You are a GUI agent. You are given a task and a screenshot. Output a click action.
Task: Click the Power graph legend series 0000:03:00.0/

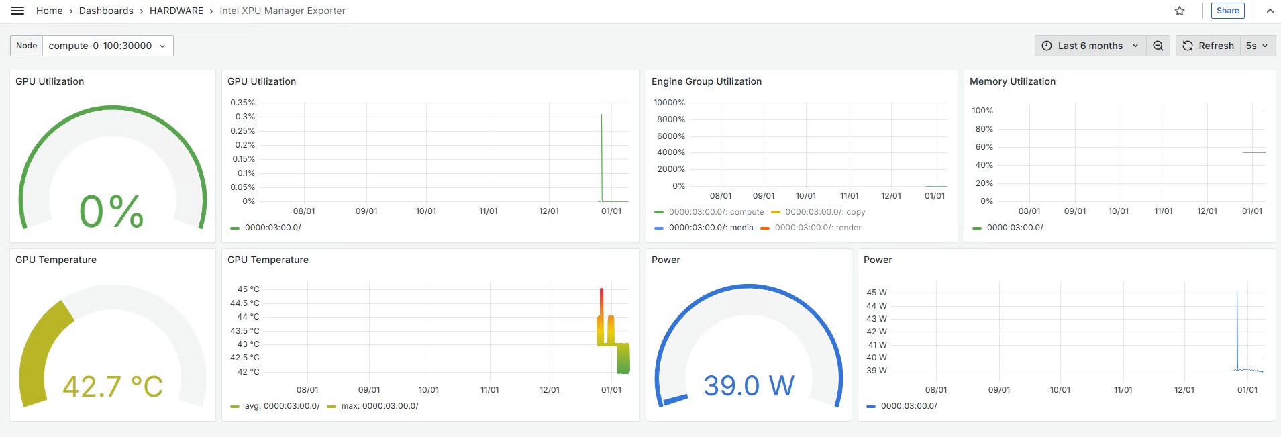pyautogui.click(x=909, y=406)
